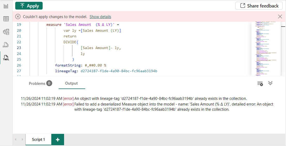
Task: Click the next tab arrow
Action: 22,140
